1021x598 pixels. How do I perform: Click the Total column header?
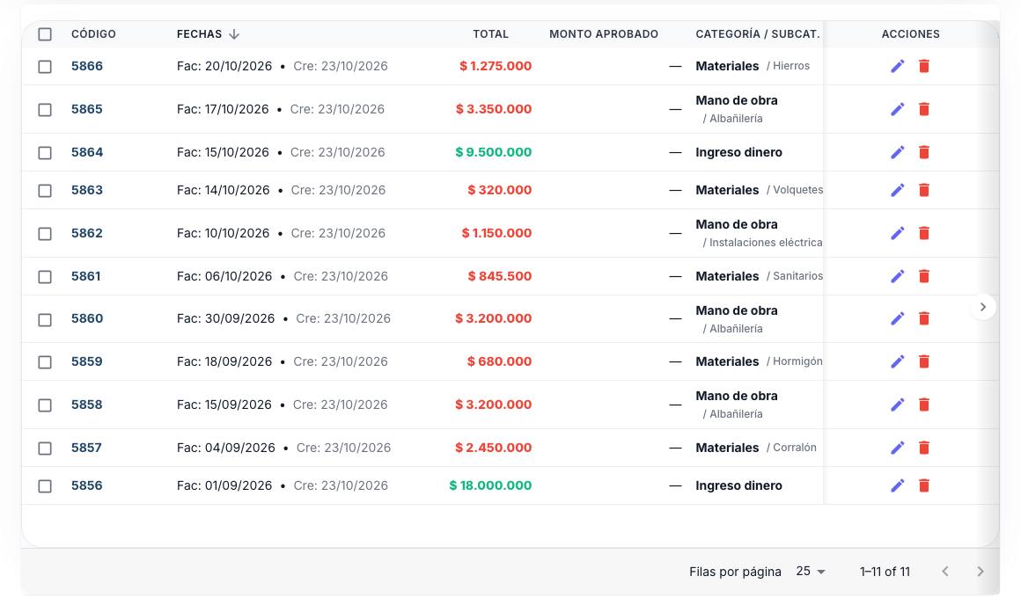pyautogui.click(x=490, y=33)
